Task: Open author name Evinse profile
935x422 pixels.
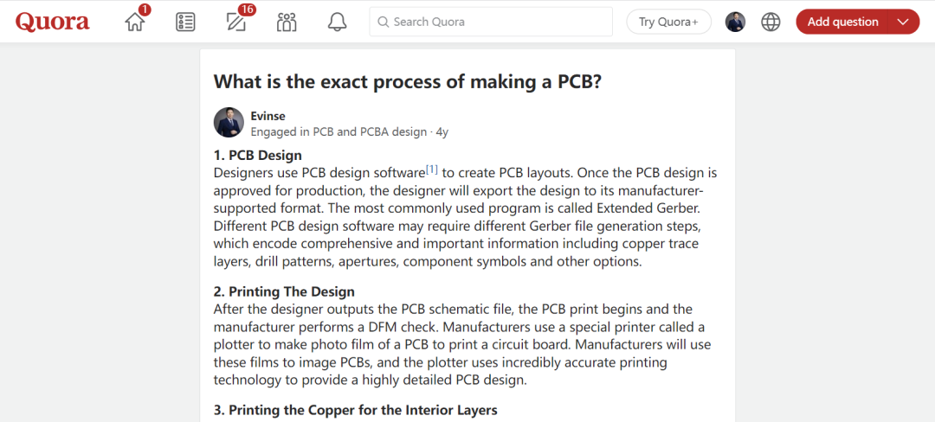Action: click(268, 116)
